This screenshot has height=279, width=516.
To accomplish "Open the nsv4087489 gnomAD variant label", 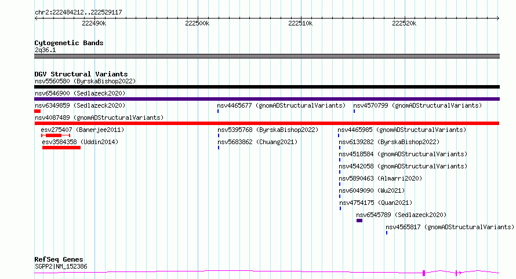I will (x=99, y=118).
